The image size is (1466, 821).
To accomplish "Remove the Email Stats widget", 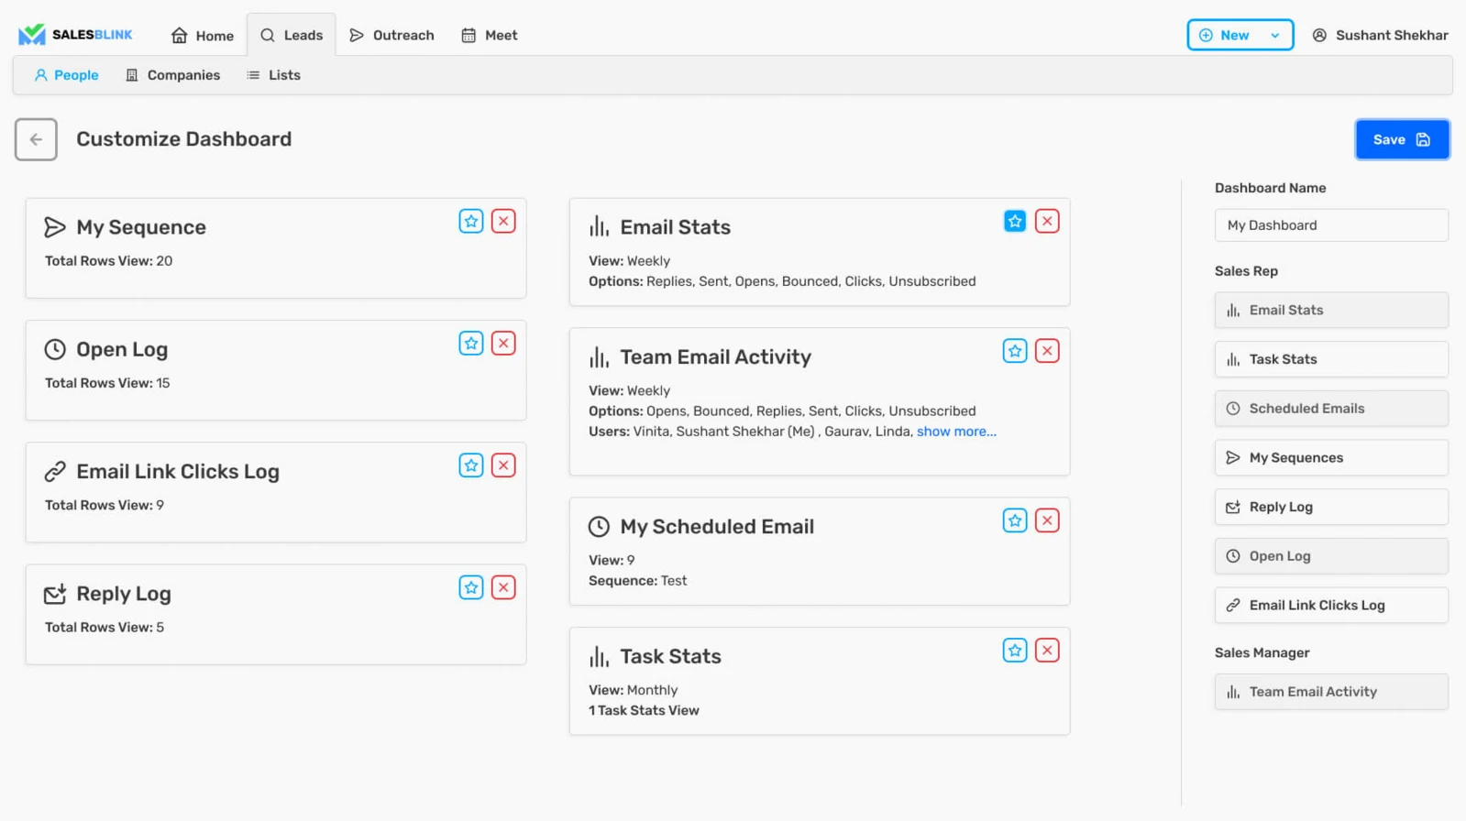I will [x=1047, y=221].
